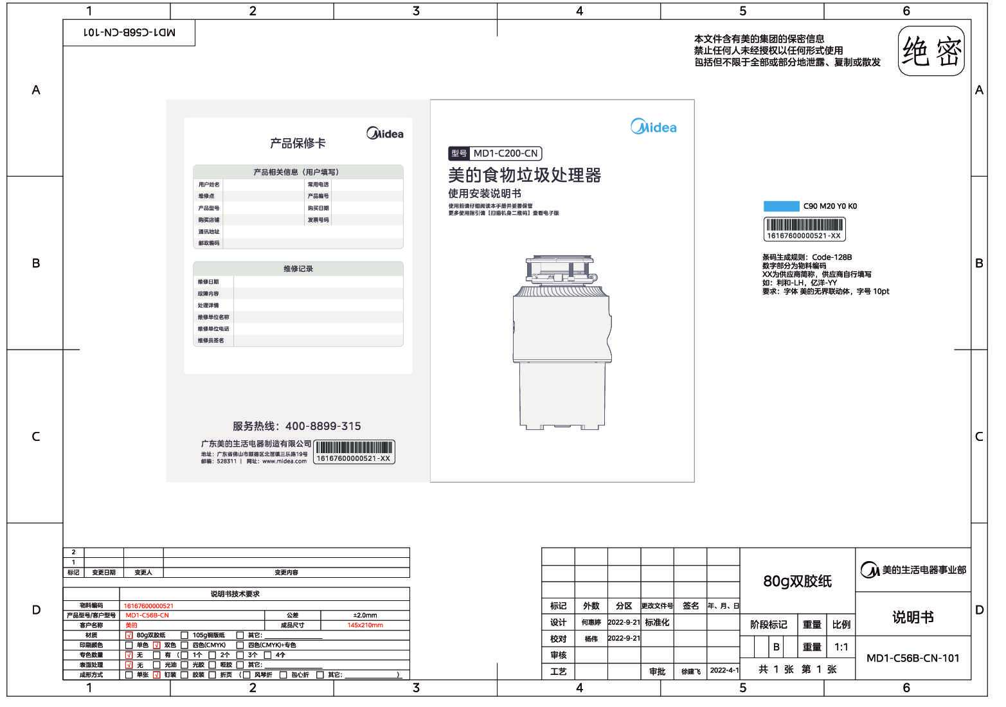The height and width of the screenshot is (707, 1006).
Task: Check the 4个 spot color count checkbox
Action: click(268, 655)
